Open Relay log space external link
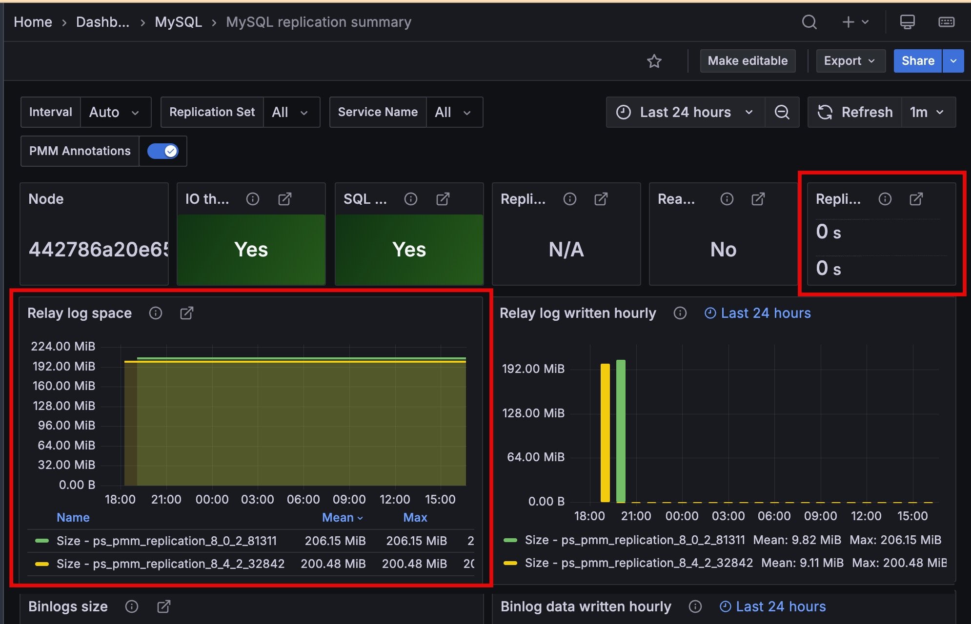The height and width of the screenshot is (624, 971). coord(187,313)
